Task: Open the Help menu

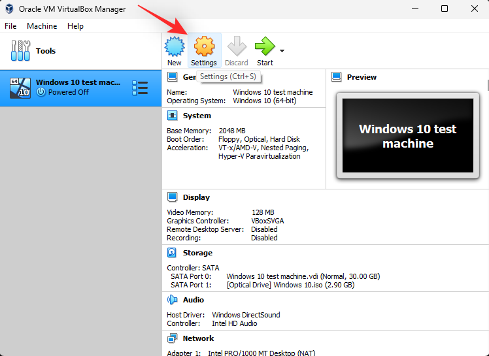Action: pyautogui.click(x=75, y=26)
